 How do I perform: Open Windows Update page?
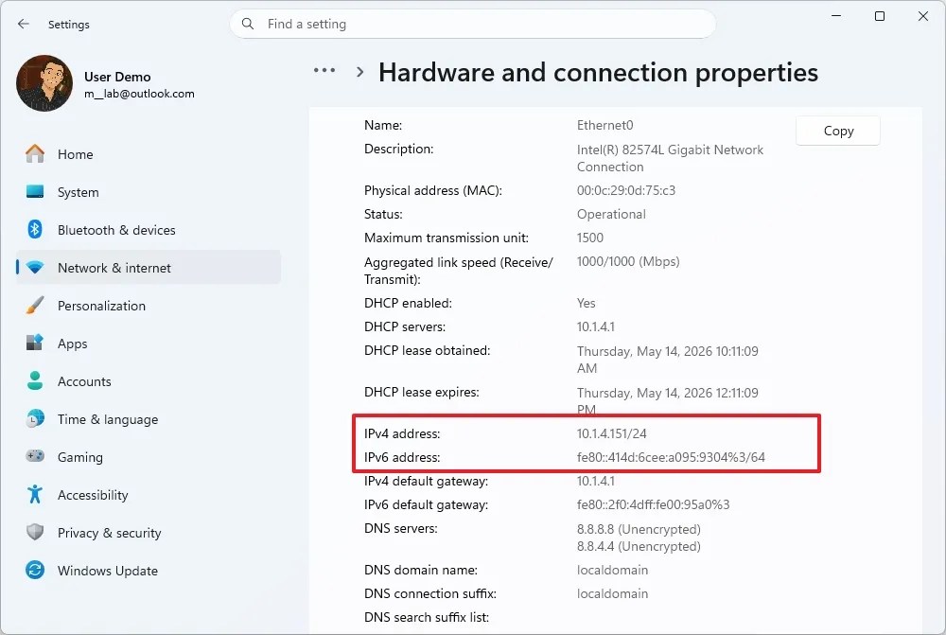coord(149,571)
